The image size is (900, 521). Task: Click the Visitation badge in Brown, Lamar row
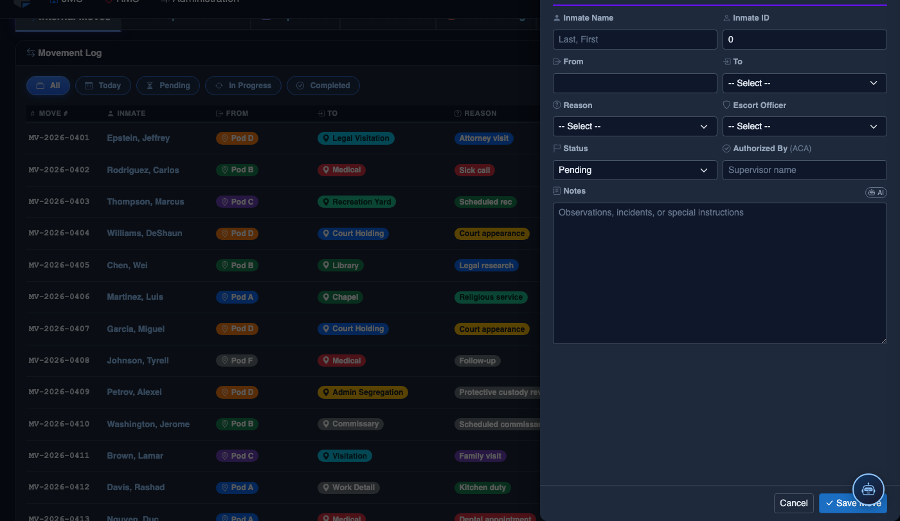(x=345, y=456)
